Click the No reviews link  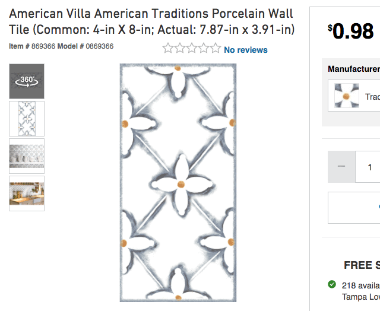(245, 50)
